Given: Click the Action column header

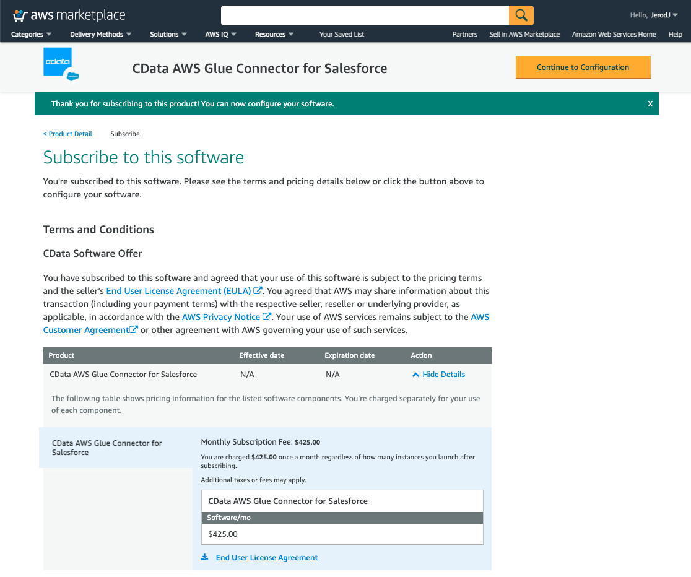Looking at the screenshot, I should 421,355.
